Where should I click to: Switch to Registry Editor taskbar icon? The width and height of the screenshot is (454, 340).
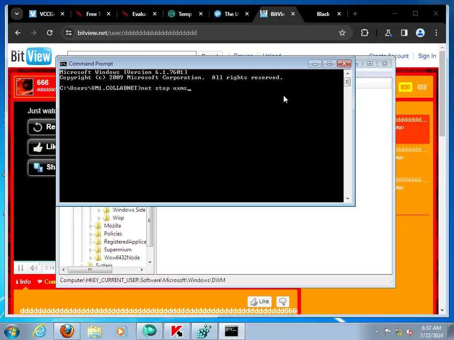click(204, 331)
